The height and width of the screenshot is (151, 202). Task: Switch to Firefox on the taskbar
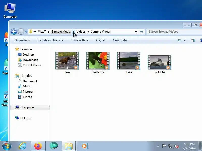pyautogui.click(x=38, y=146)
